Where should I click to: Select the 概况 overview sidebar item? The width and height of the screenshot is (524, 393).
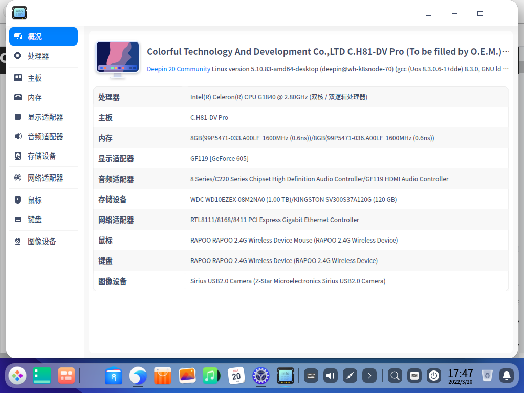[x=43, y=36]
